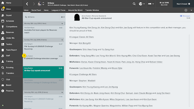The height and width of the screenshot is (109, 194).
Task: Open the Staff icon
Action: (x=3, y=56)
